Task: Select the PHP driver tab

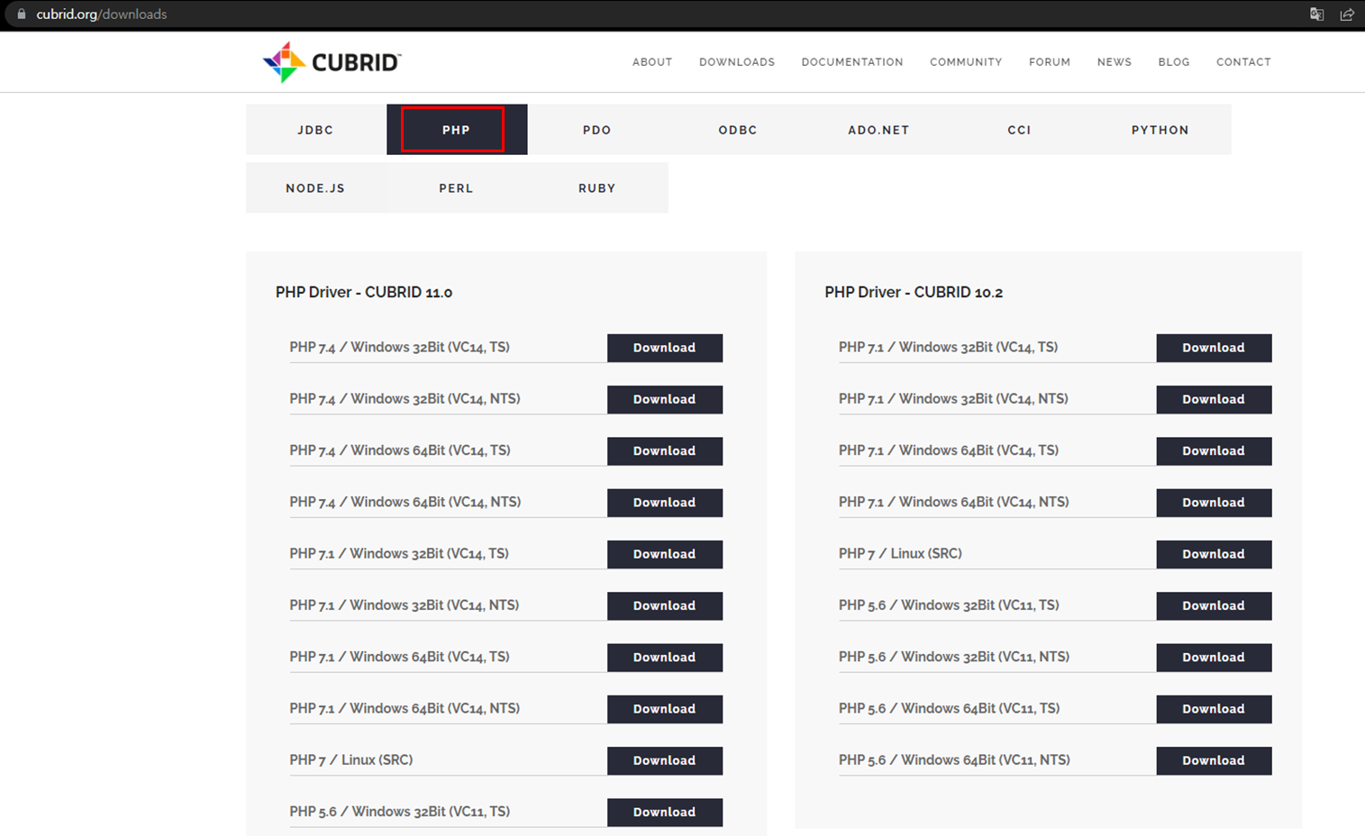Action: pos(457,130)
